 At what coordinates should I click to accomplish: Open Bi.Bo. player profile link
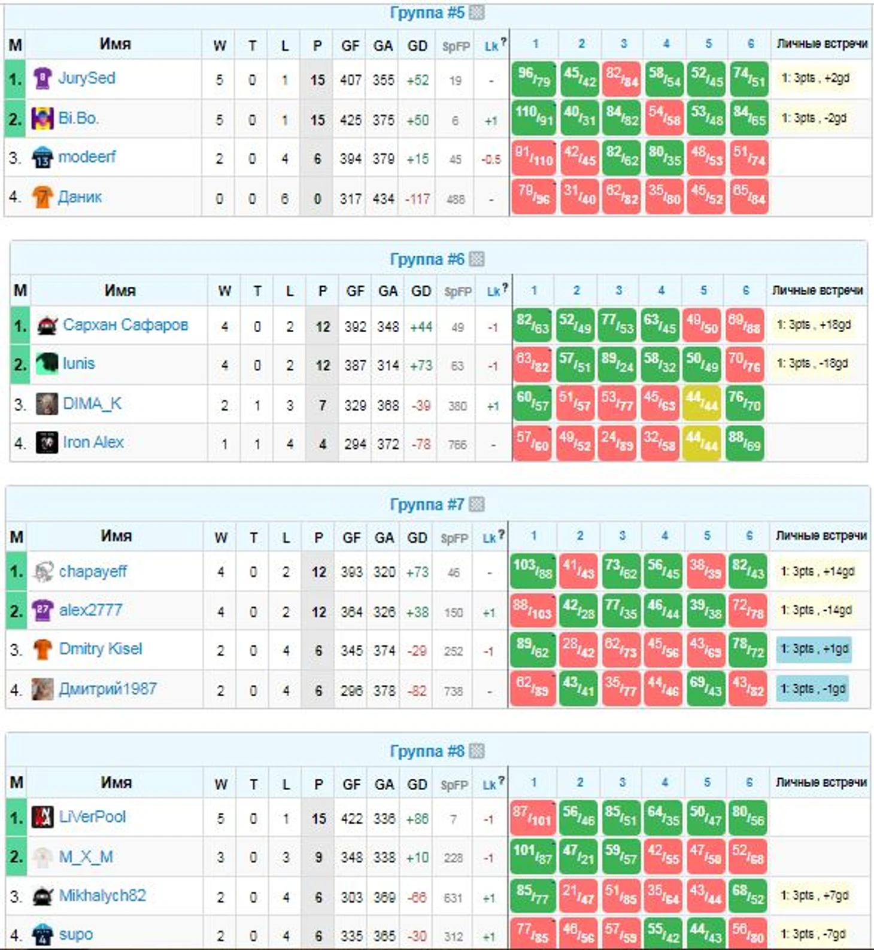click(78, 119)
